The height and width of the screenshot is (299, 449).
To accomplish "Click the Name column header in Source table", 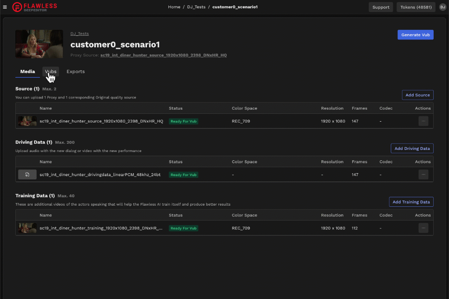I will coord(46,108).
